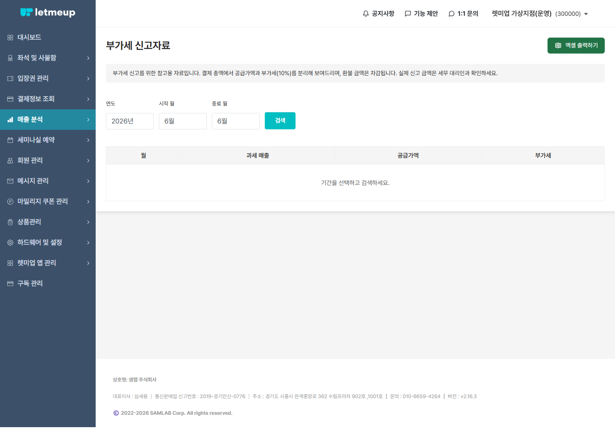Click the 구독 관리 card icon
Viewport: 615px width, 434px height.
tap(10, 284)
